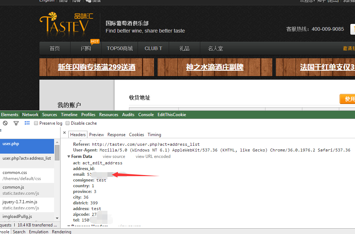
Task: Select common.css request row
Action: pyautogui.click(x=27, y=175)
